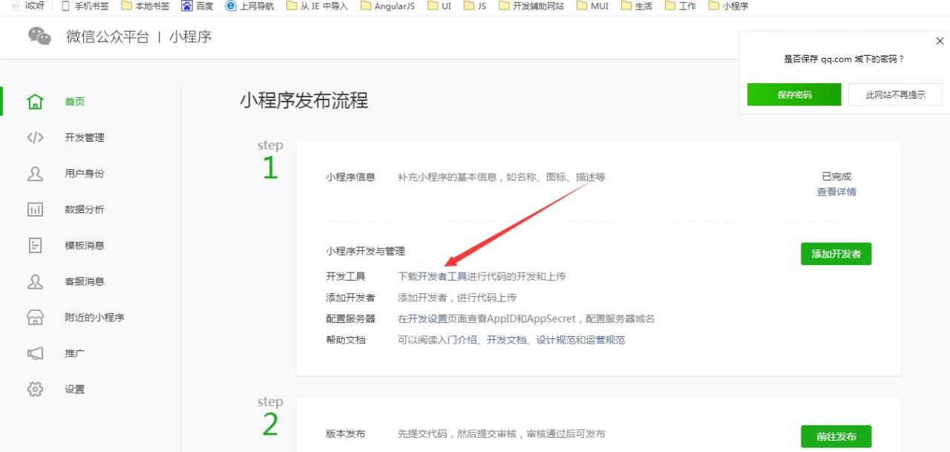Click the 小程序开发与管理 heading text
950x452 pixels.
click(365, 252)
